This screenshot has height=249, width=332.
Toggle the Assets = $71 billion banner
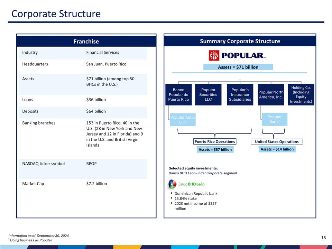point(239,67)
